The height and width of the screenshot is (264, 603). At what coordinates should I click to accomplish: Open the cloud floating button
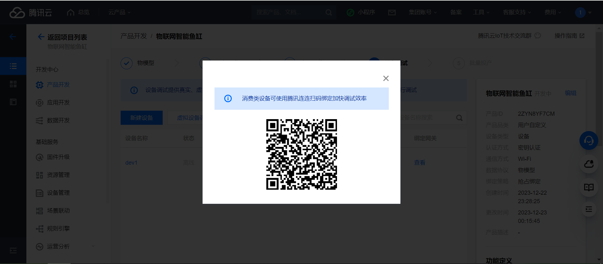(x=589, y=164)
